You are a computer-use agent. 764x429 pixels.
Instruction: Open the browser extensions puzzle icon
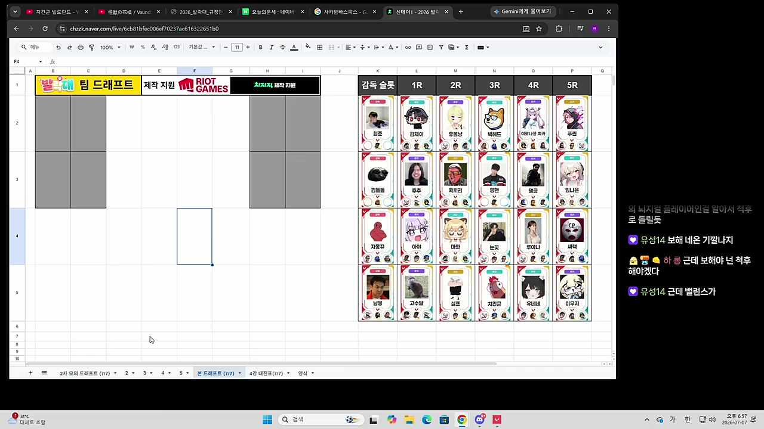(x=559, y=29)
